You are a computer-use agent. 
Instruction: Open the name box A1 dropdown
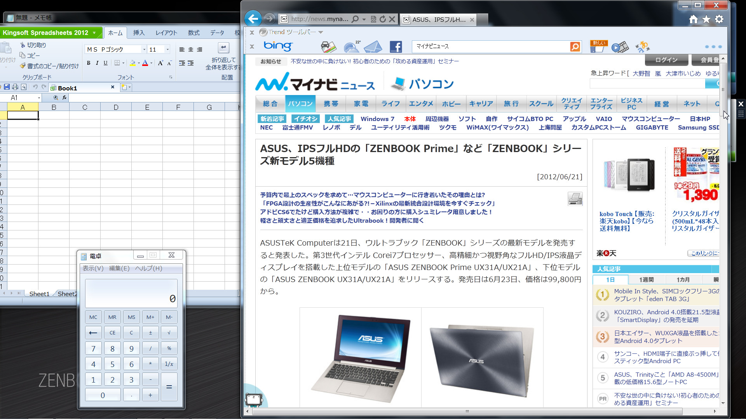tap(39, 98)
